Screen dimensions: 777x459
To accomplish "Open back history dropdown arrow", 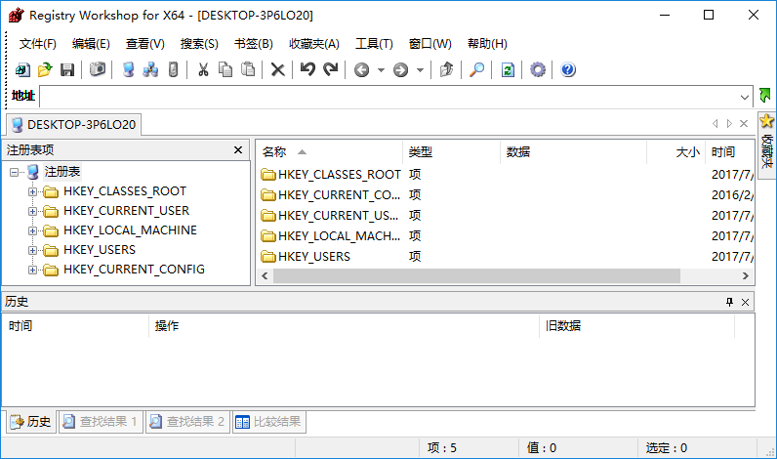I will 381,70.
